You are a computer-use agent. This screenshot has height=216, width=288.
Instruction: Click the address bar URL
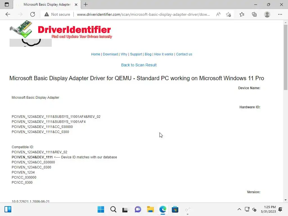click(x=143, y=14)
